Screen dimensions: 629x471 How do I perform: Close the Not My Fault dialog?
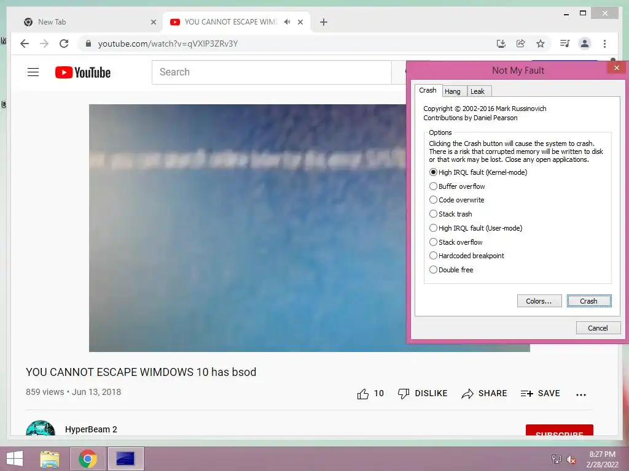[617, 67]
